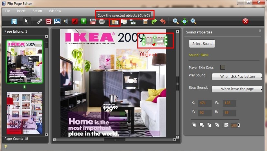Click the third layer order icon
Image resolution: width=267 pixels, height=151 pixels.
point(209,125)
